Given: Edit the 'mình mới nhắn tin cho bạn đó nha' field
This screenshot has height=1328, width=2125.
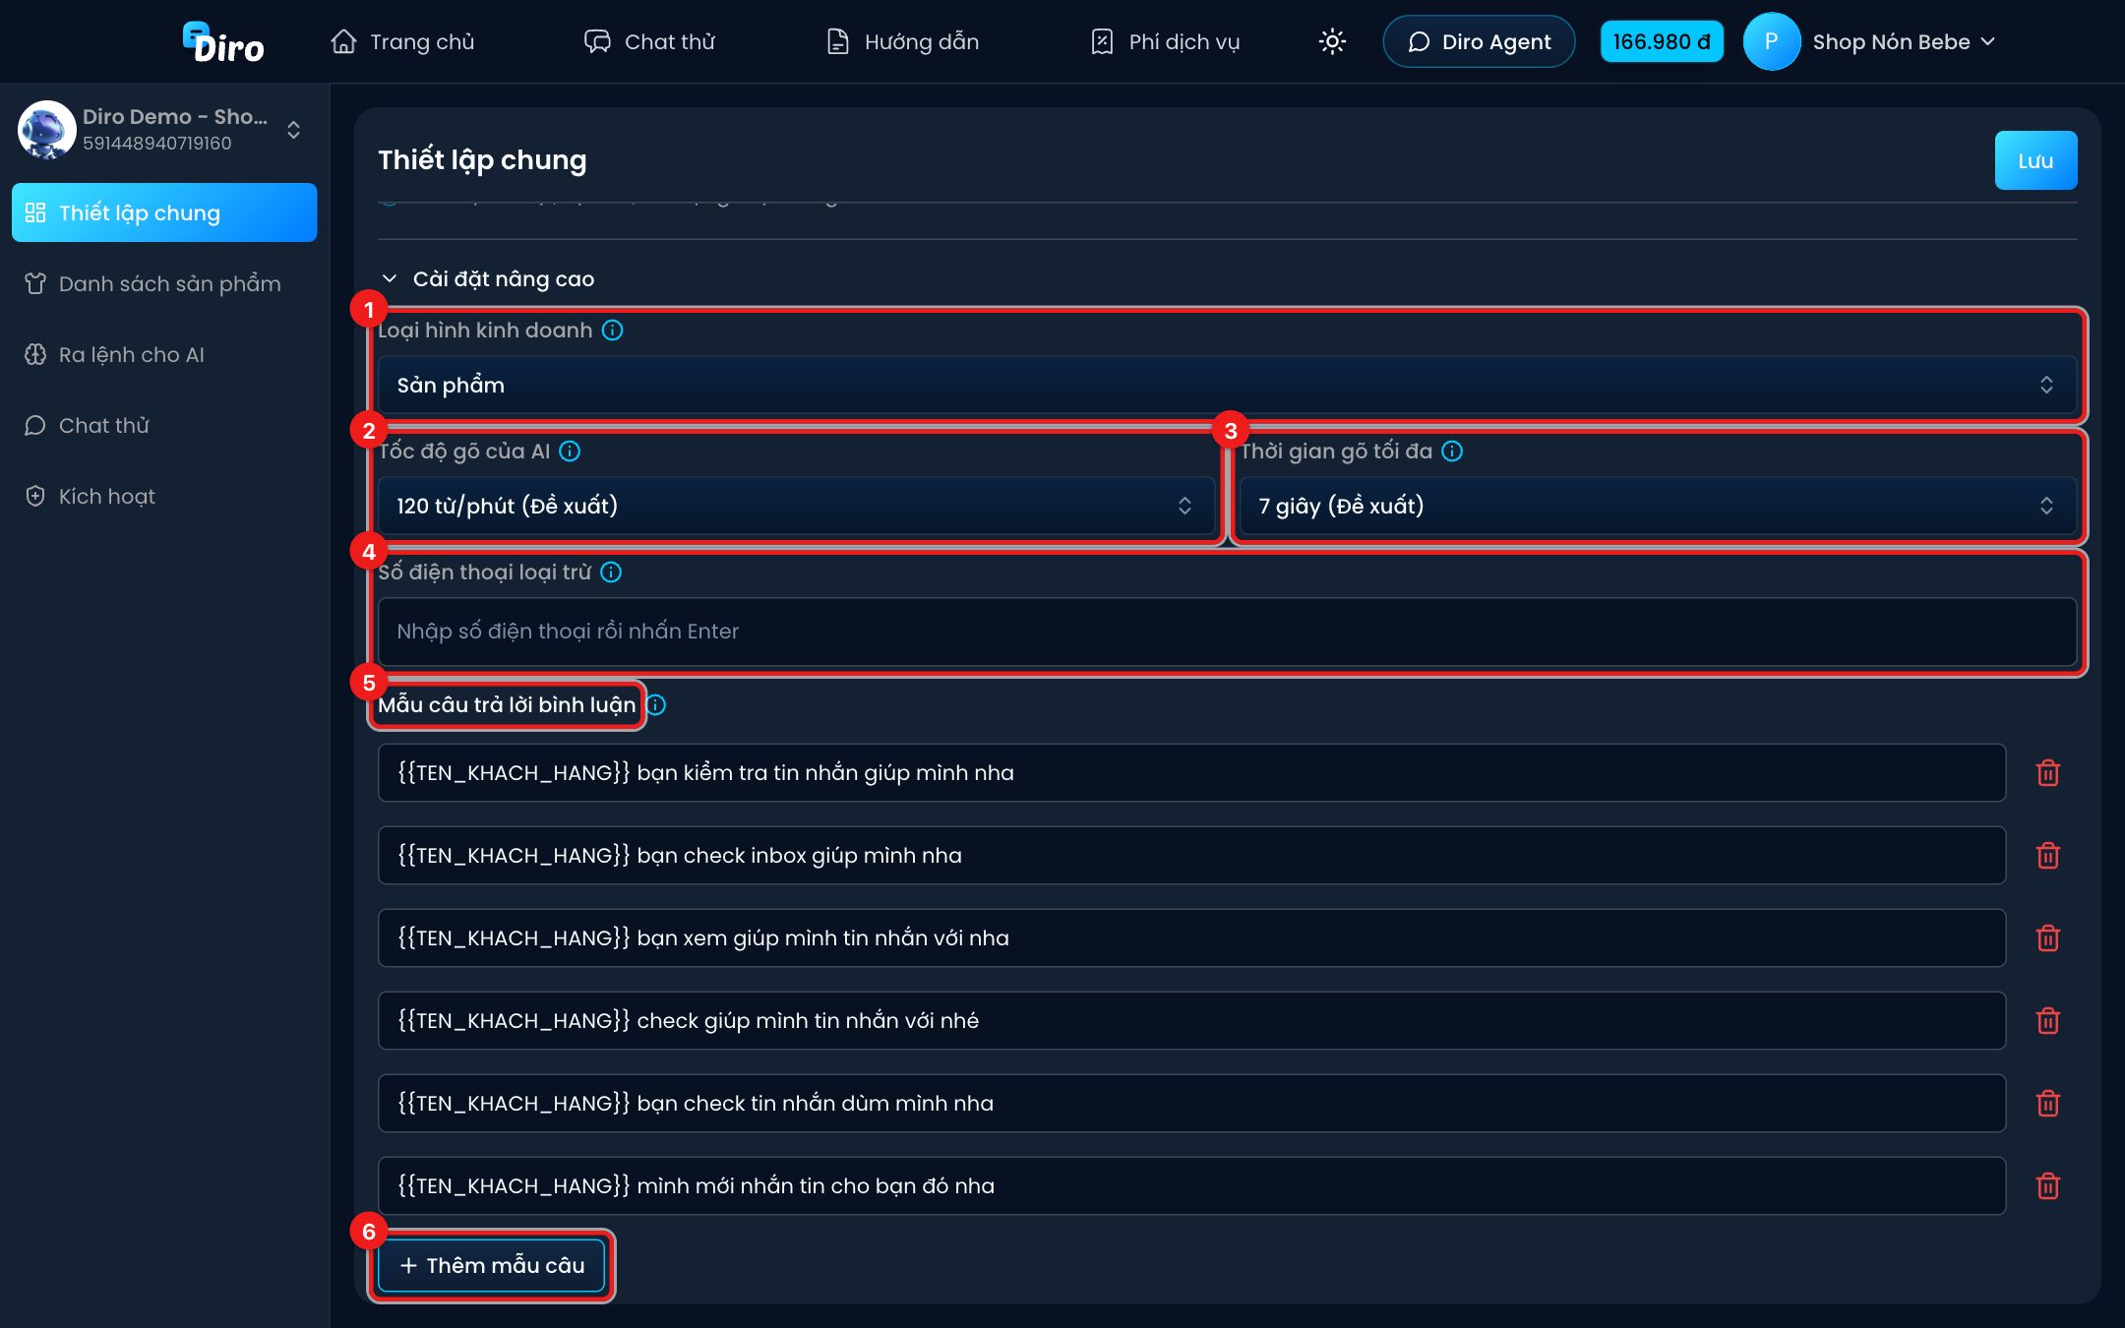Looking at the screenshot, I should tap(1191, 1186).
